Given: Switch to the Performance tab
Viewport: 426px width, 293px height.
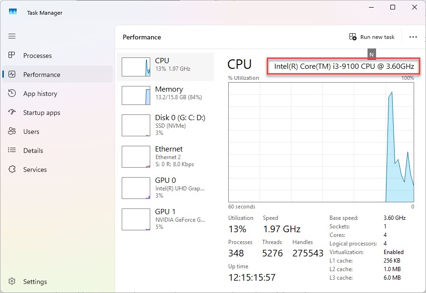Looking at the screenshot, I should click(42, 75).
